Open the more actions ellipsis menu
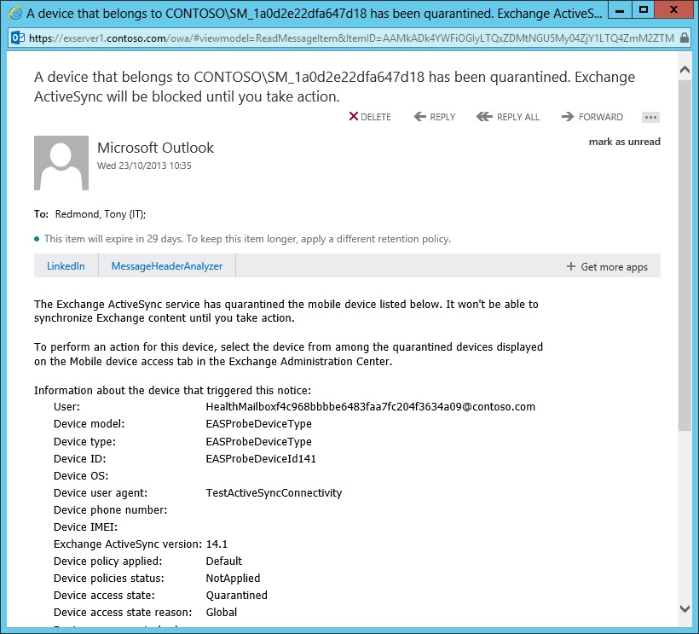The height and width of the screenshot is (634, 699). (650, 117)
